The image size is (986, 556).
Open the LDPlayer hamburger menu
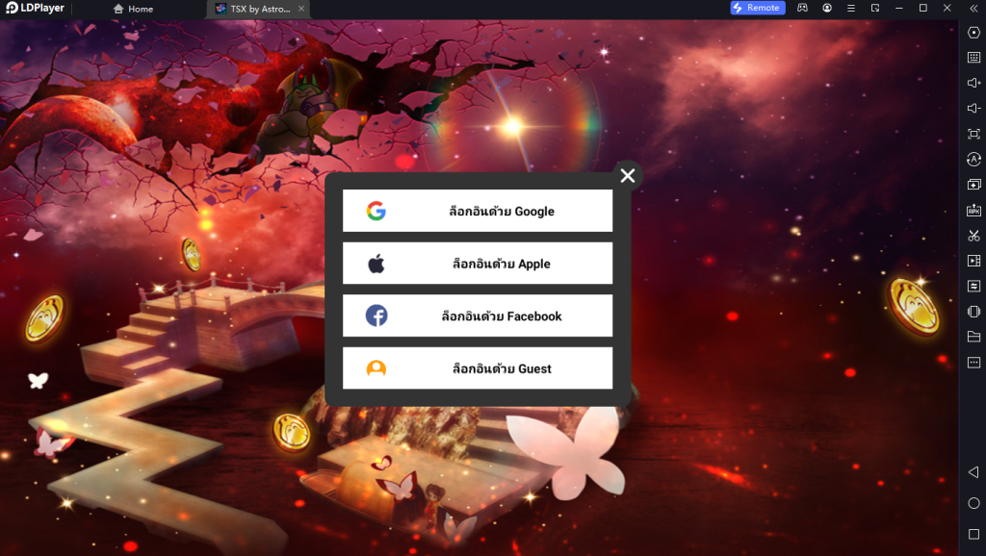click(x=851, y=8)
